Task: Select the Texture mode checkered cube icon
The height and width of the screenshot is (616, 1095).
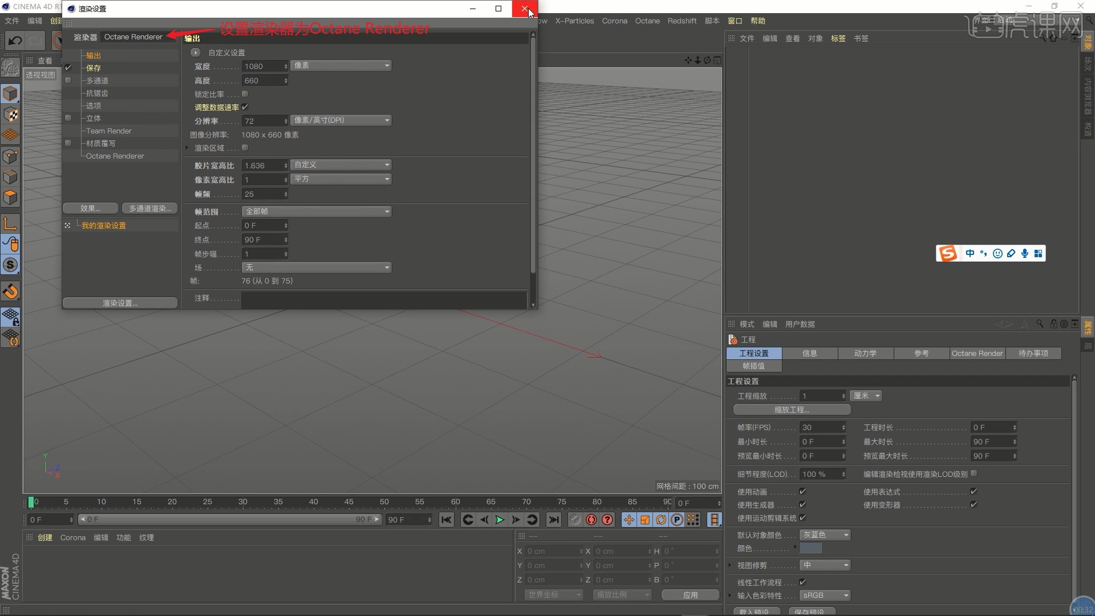Action: [x=10, y=115]
